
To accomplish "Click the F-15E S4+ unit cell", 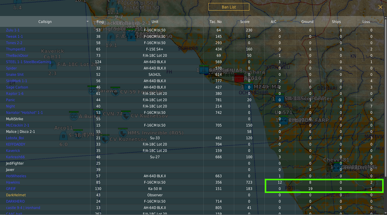I will (x=155, y=49).
